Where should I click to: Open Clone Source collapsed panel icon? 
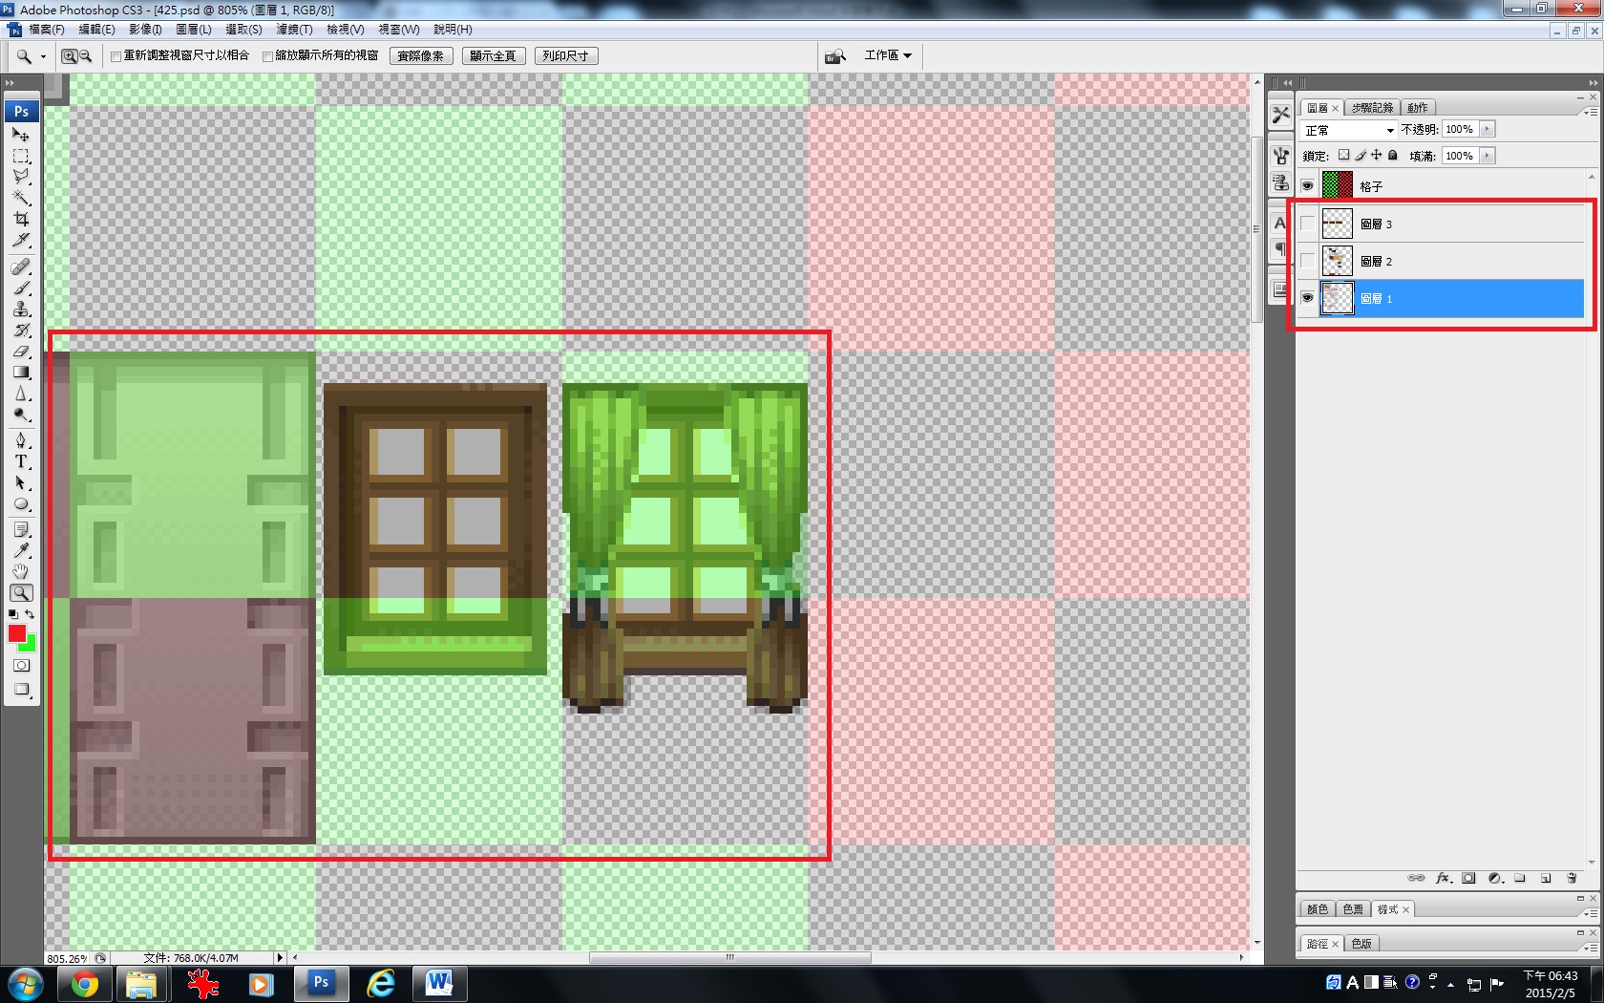point(1280,182)
